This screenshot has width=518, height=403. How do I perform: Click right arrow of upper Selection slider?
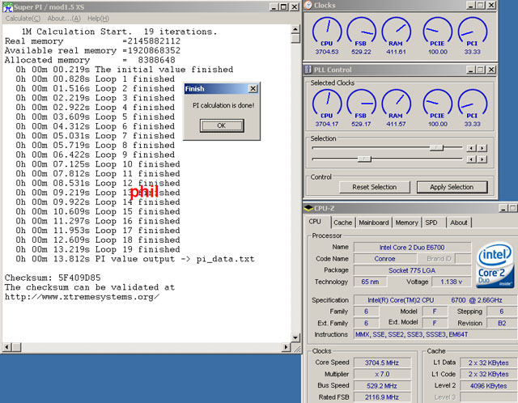tap(482, 148)
